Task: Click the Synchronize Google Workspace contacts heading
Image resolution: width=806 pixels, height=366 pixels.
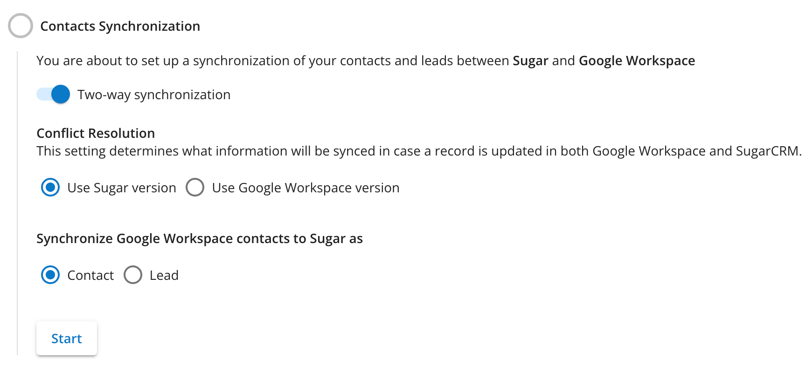Action: click(x=200, y=238)
